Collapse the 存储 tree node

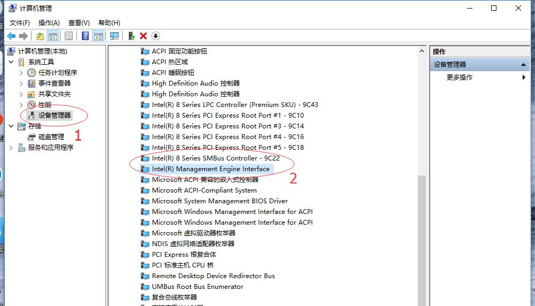[x=11, y=126]
